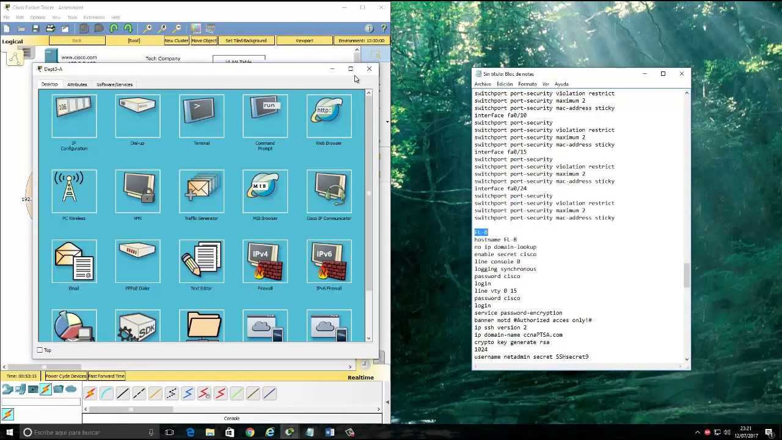
Task: Click the Print icon in Packet Tracer toolbar
Action: tap(50, 29)
